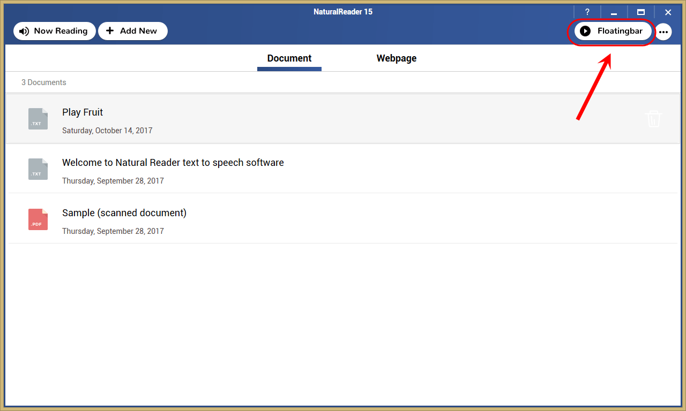Click the TXT icon for Welcome document
686x411 pixels.
click(x=38, y=169)
